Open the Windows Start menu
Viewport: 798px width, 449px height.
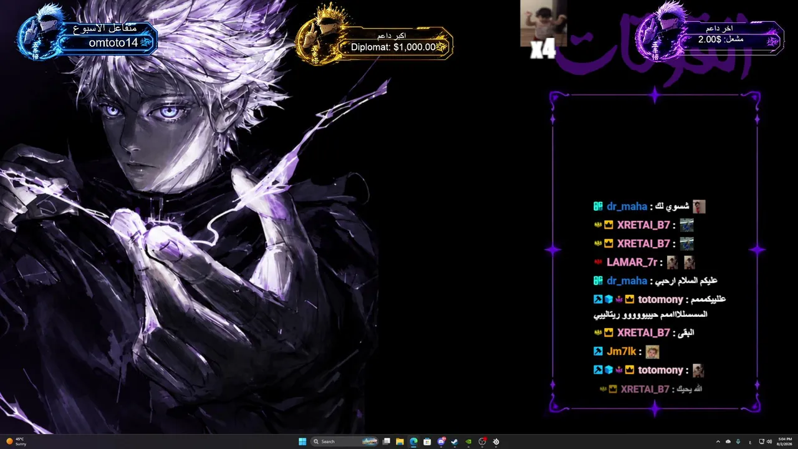point(302,442)
